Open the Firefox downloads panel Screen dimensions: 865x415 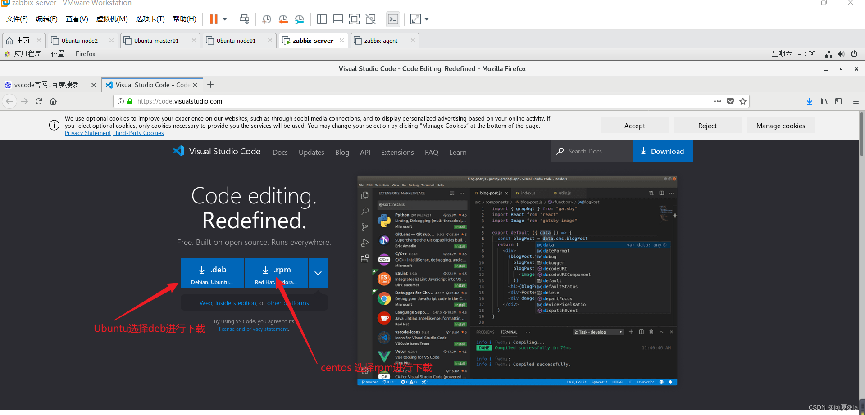(810, 101)
